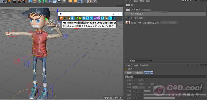This screenshot has width=207, height=100.
Task: Click the checkerboard display icon
Action: coord(90,1)
